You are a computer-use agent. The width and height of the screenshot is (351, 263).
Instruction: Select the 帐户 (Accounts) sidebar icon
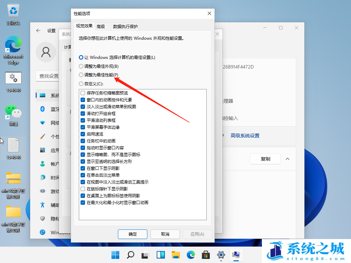[x=42, y=164]
